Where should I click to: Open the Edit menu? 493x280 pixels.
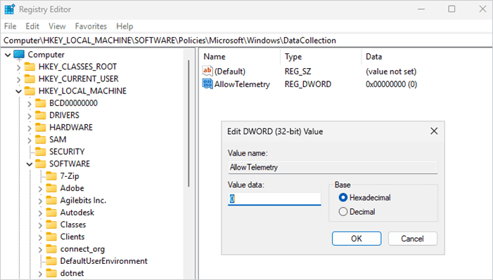click(32, 26)
